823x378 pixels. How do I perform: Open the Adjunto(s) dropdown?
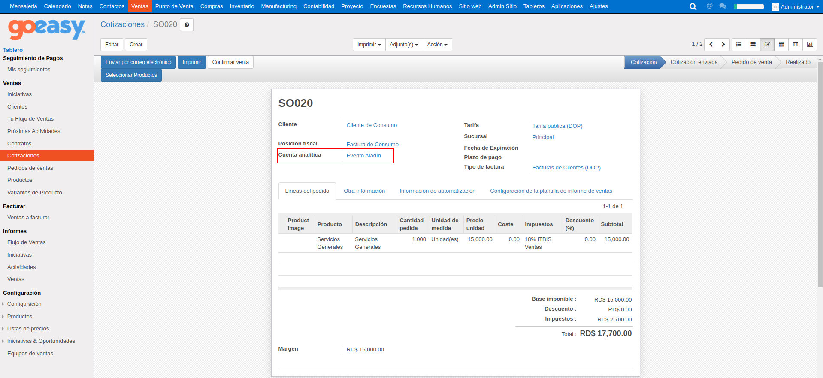(404, 45)
